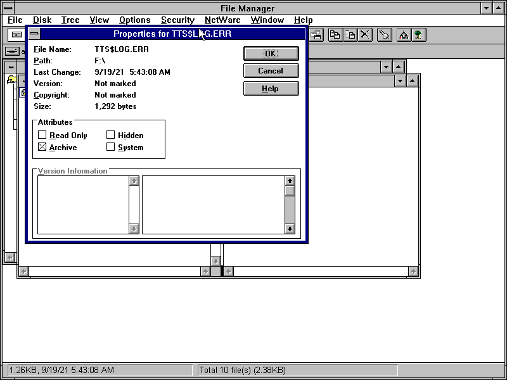Click the file name value TTS$LOG.ERR
Screen dimensions: 507x380
tap(122, 49)
